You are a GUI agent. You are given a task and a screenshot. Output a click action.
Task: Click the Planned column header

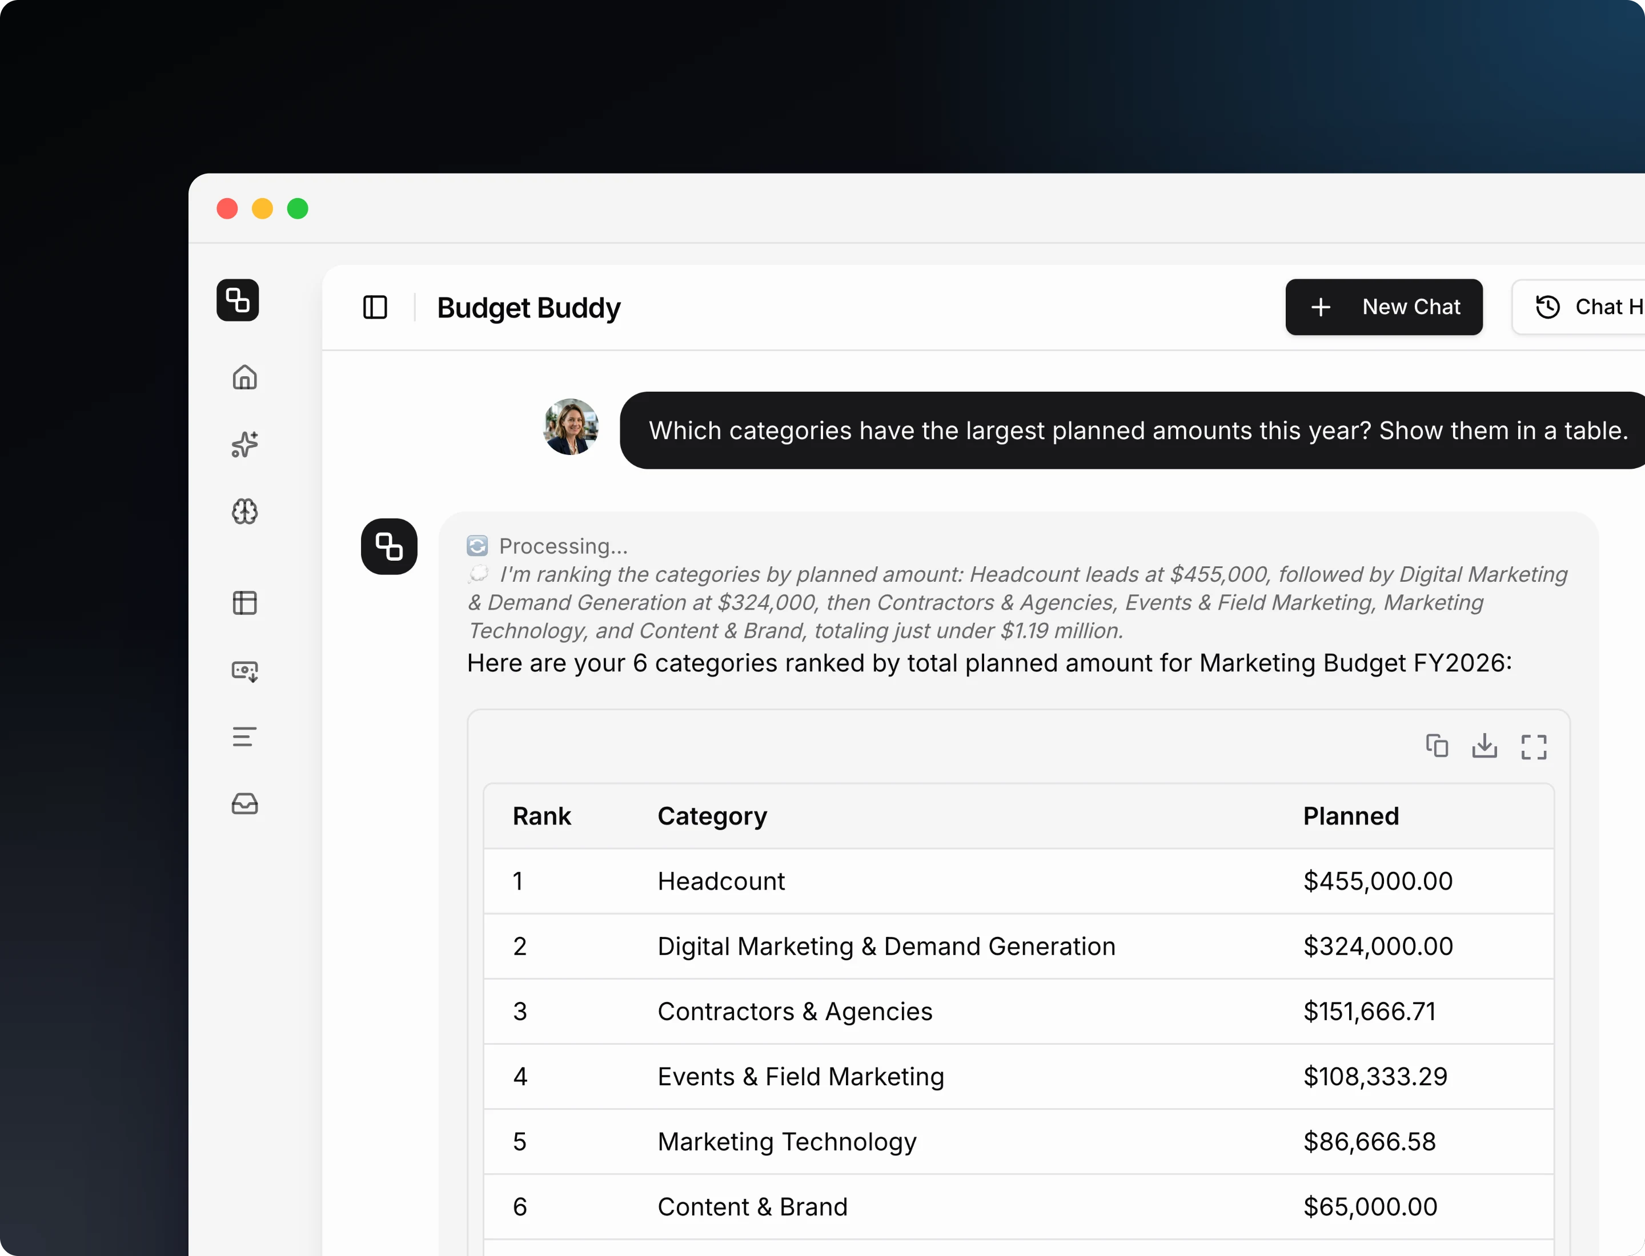[1351, 816]
